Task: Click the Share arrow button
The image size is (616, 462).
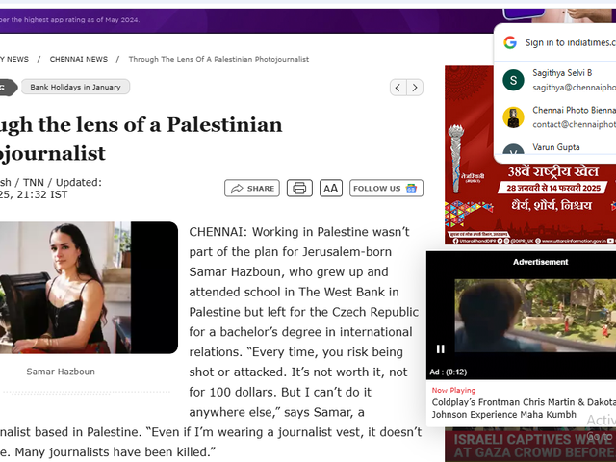Action: (251, 189)
